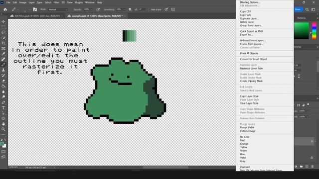
Task: Choose Mask All Objects
Action: [x=249, y=53]
